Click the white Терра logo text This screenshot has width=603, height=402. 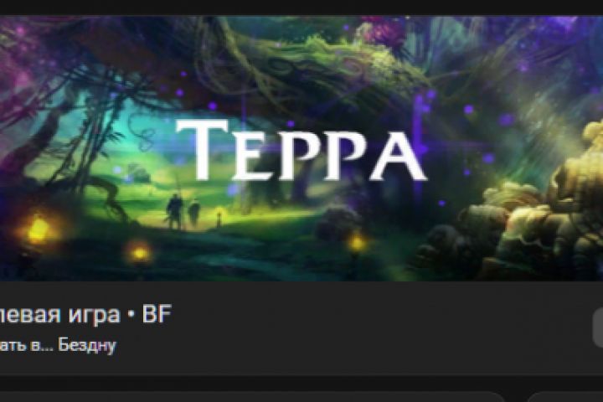coord(301,151)
